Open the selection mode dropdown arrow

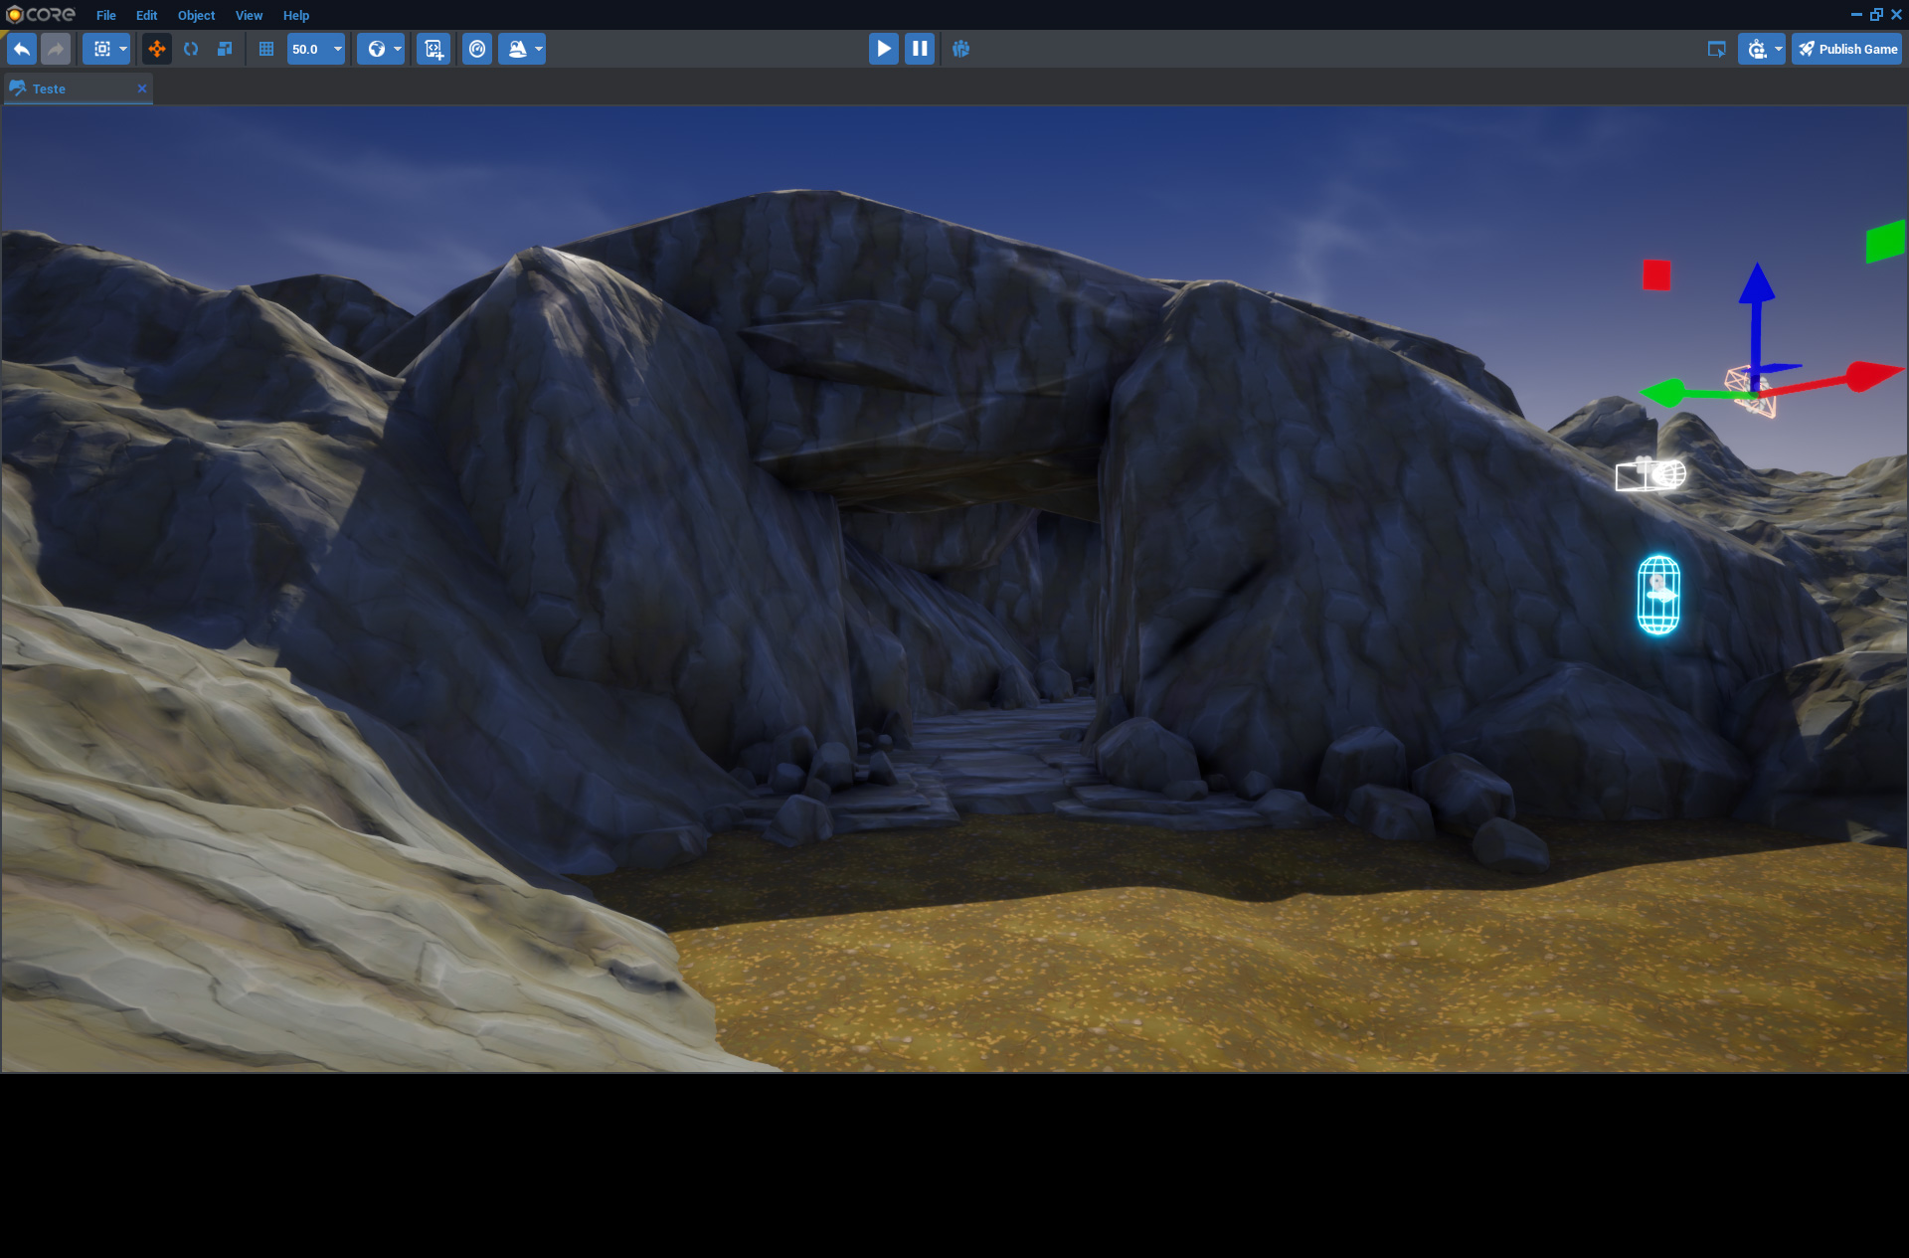(x=123, y=49)
